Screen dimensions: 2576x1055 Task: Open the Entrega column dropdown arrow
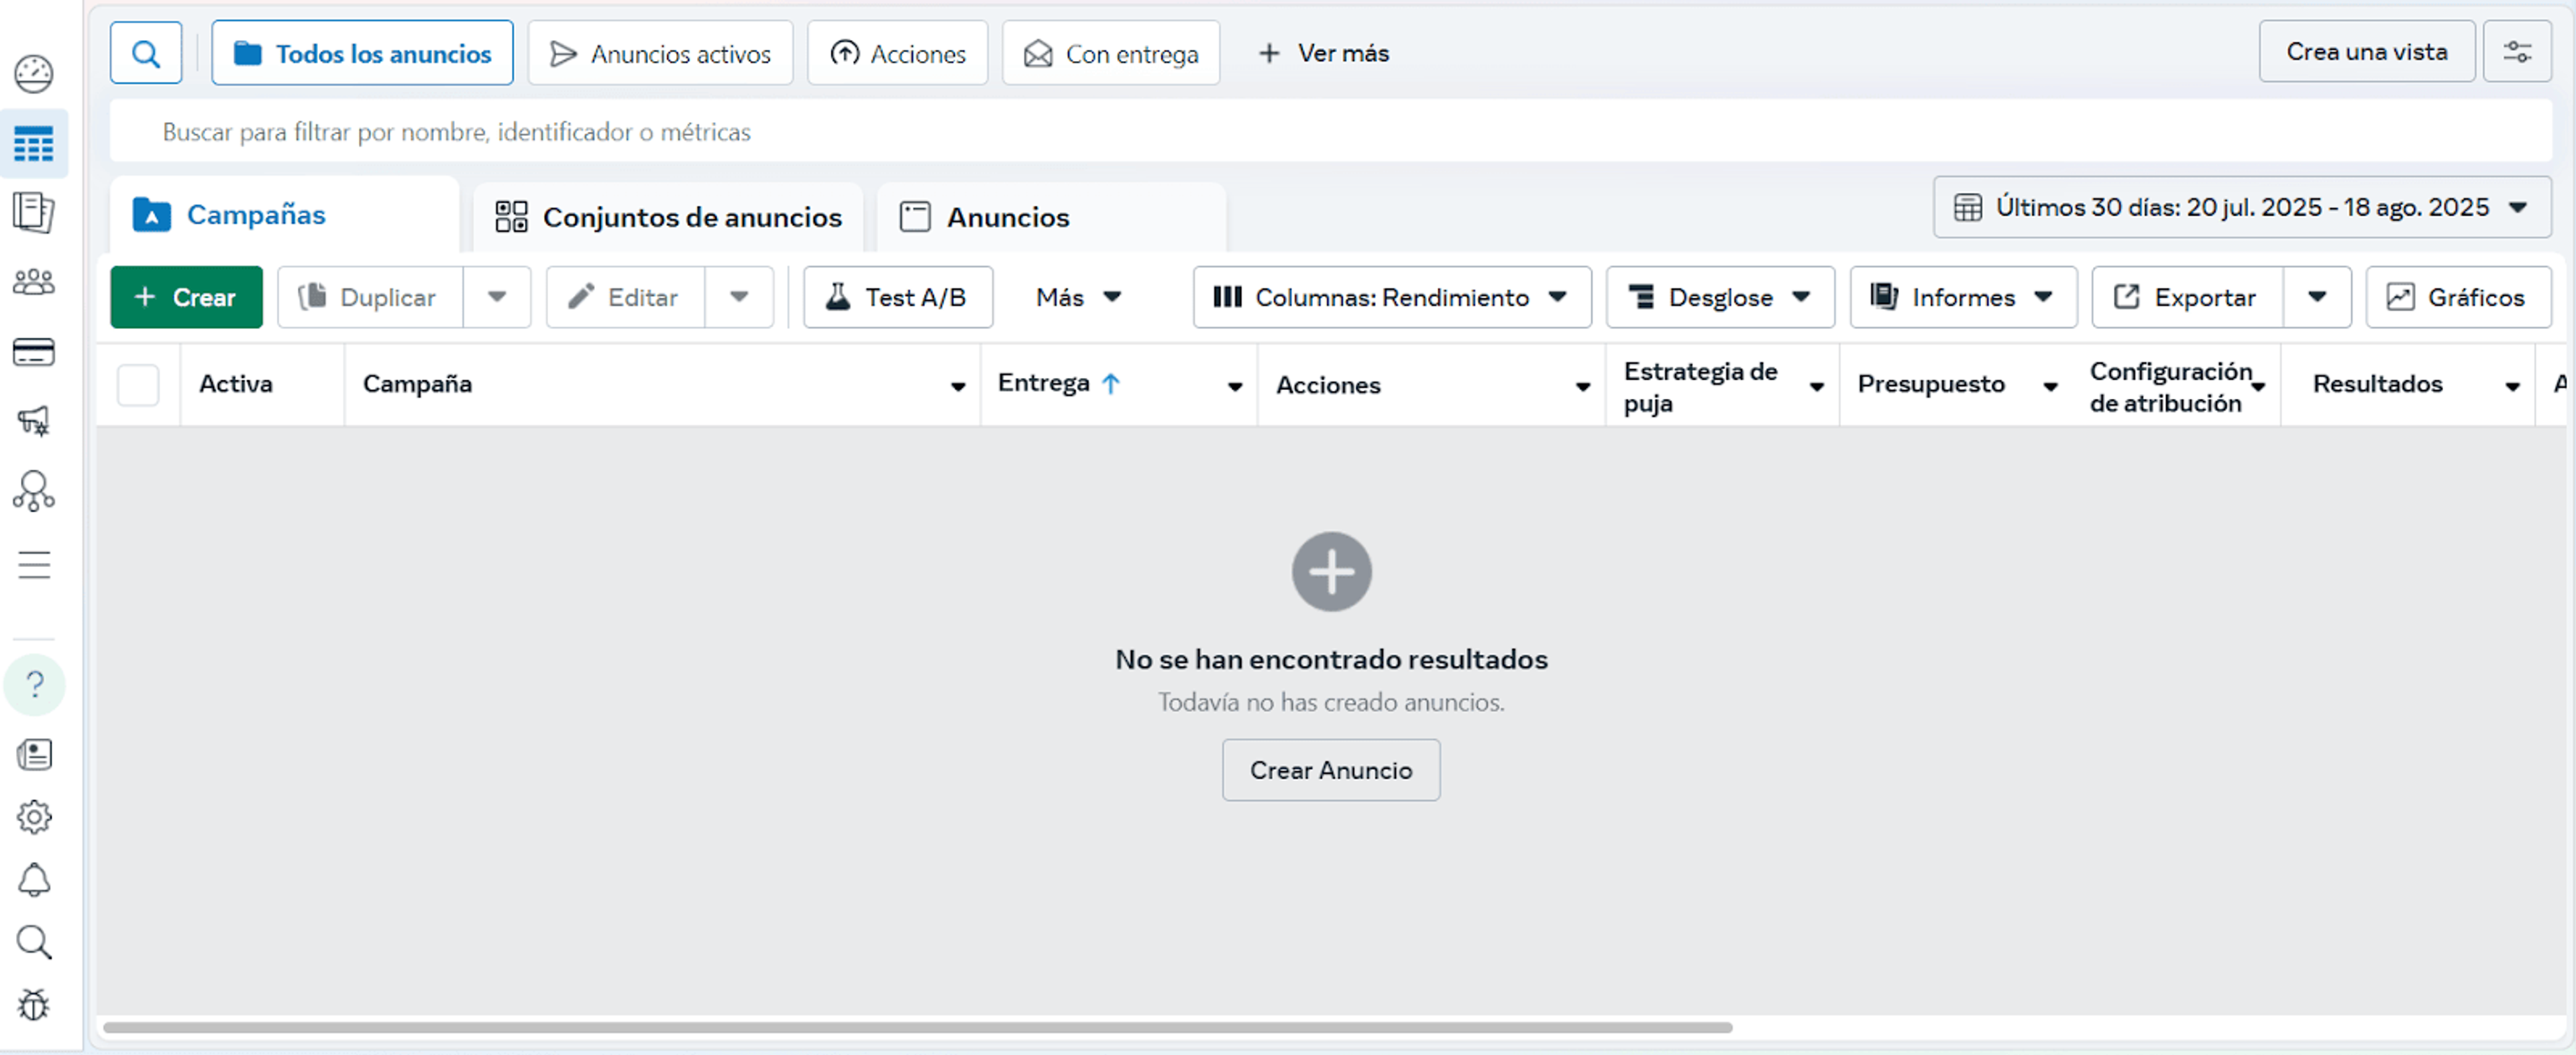tap(1235, 387)
